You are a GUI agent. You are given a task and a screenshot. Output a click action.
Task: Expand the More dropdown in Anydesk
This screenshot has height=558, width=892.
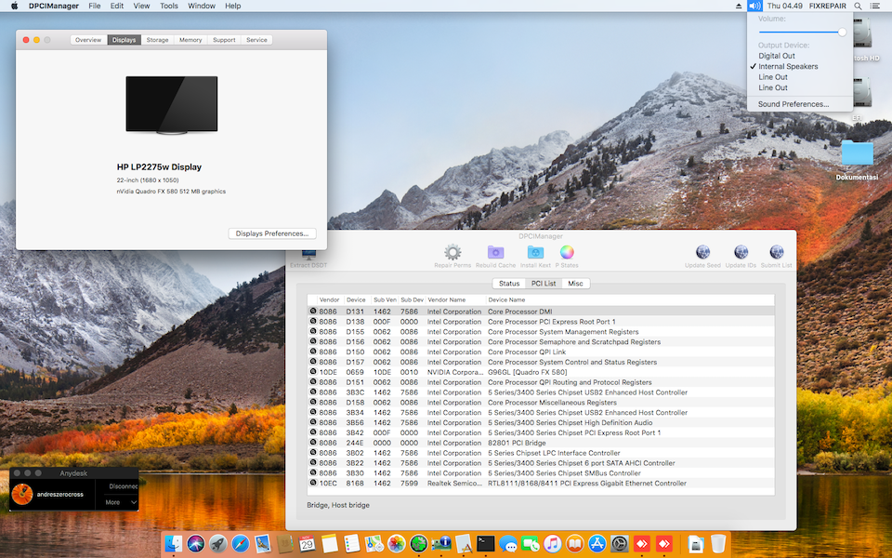point(122,502)
